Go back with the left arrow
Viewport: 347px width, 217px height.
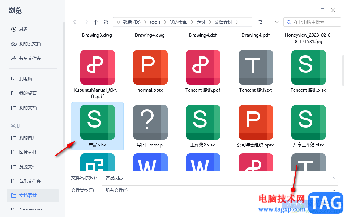point(76,22)
